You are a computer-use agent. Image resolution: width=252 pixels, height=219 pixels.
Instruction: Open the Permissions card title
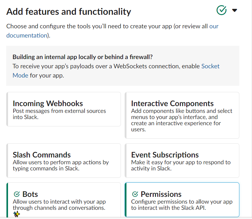coord(161,194)
